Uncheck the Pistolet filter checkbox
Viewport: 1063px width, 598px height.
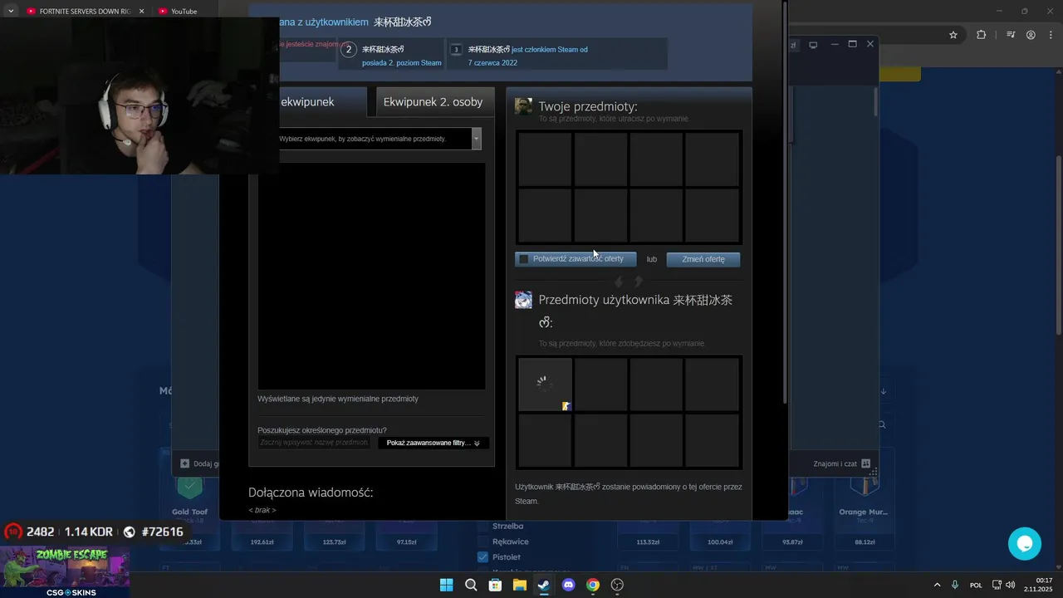point(483,556)
